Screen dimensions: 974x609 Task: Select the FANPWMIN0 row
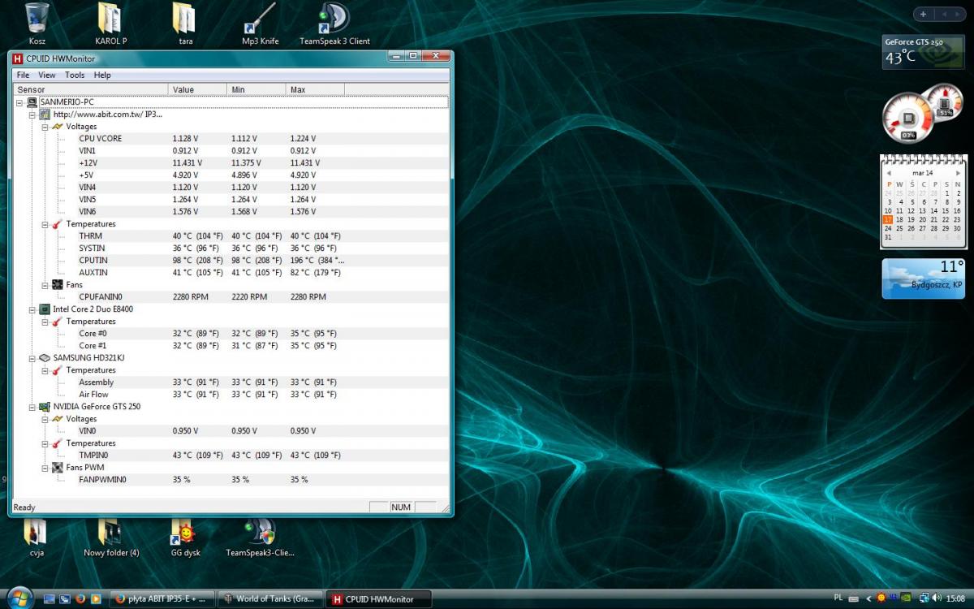click(x=231, y=480)
